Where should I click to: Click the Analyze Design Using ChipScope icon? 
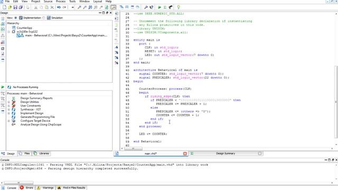[x=14, y=125]
